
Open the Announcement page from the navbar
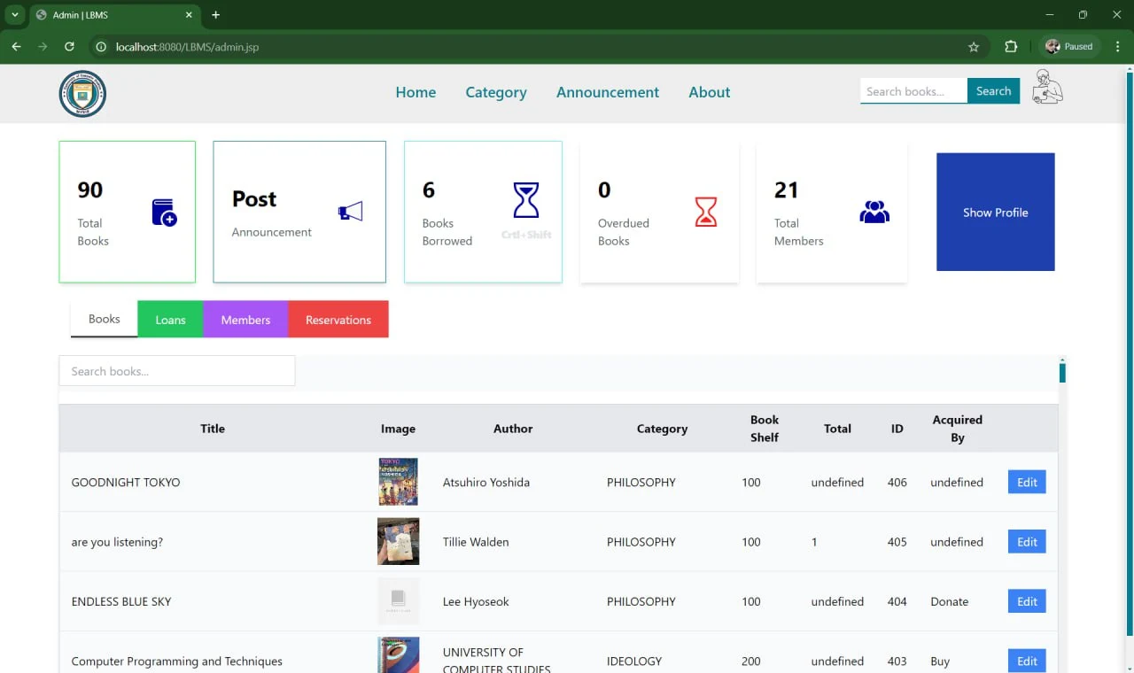[607, 92]
